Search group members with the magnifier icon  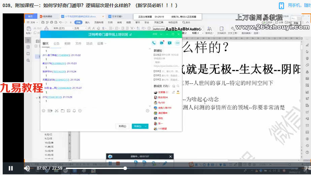click(x=178, y=86)
